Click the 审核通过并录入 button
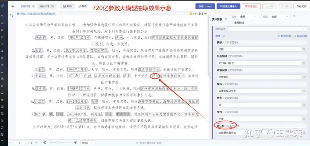 pos(228,6)
